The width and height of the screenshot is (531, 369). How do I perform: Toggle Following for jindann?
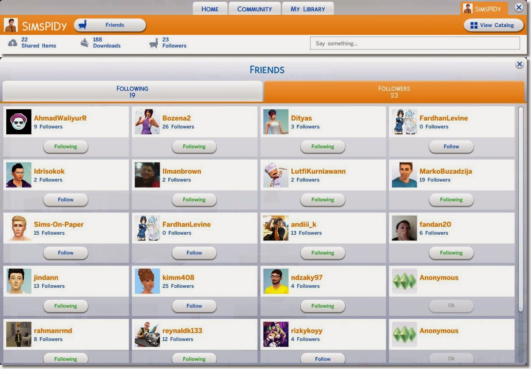click(x=66, y=306)
